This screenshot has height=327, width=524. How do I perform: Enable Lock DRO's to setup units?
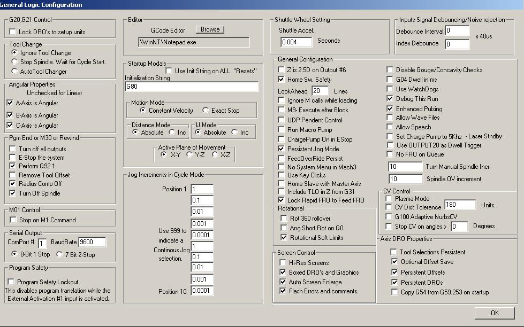(x=12, y=32)
